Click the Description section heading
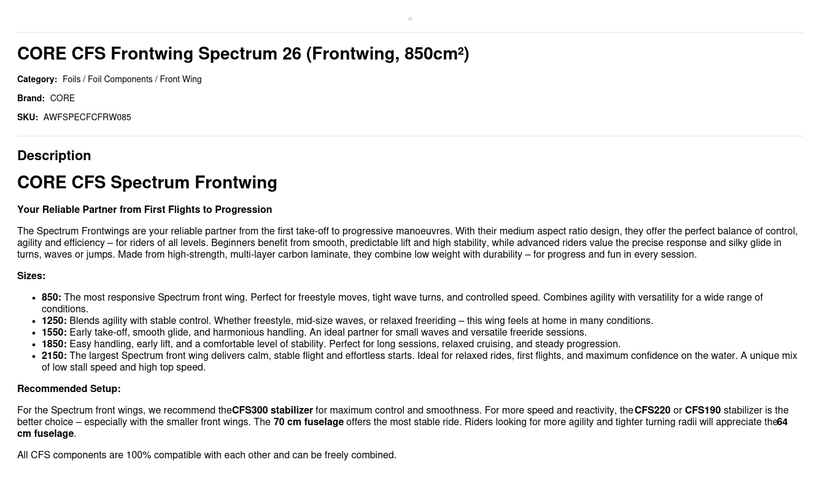This screenshot has height=489, width=815. [54, 156]
